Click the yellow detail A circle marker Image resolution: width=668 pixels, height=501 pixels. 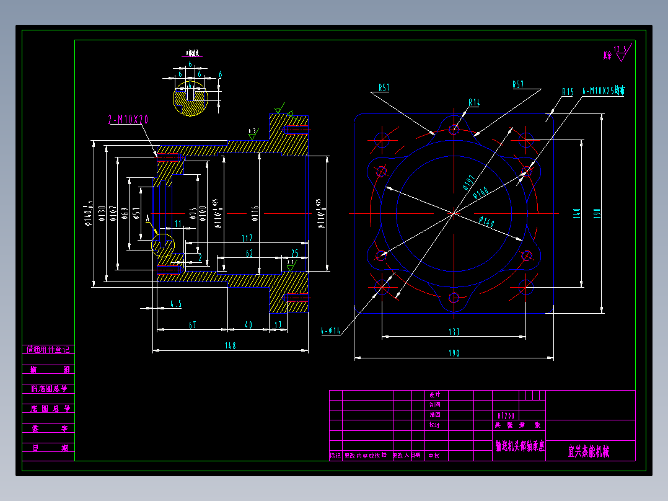coord(163,245)
